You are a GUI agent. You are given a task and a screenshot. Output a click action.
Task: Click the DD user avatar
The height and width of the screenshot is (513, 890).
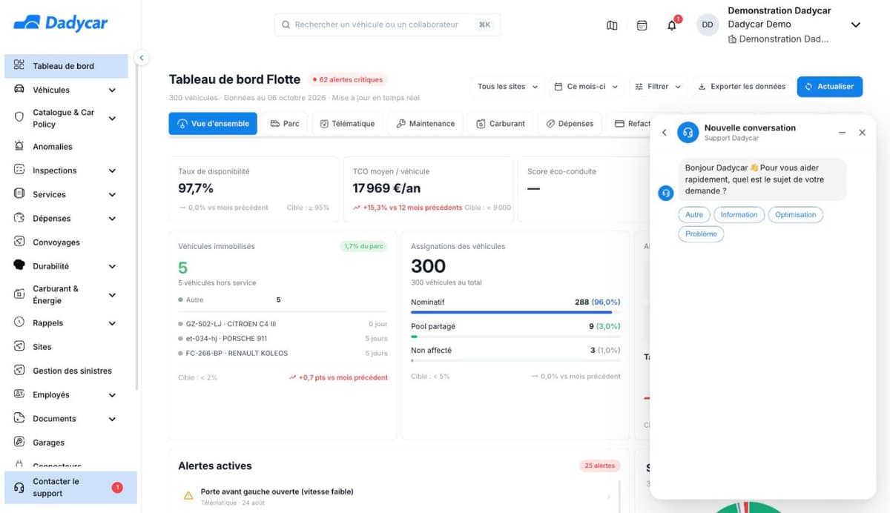708,24
